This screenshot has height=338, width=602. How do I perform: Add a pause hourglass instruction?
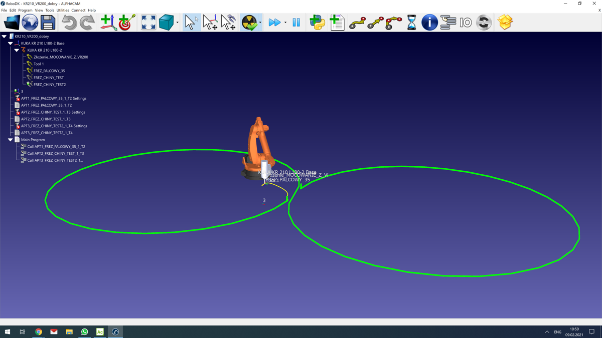click(411, 23)
